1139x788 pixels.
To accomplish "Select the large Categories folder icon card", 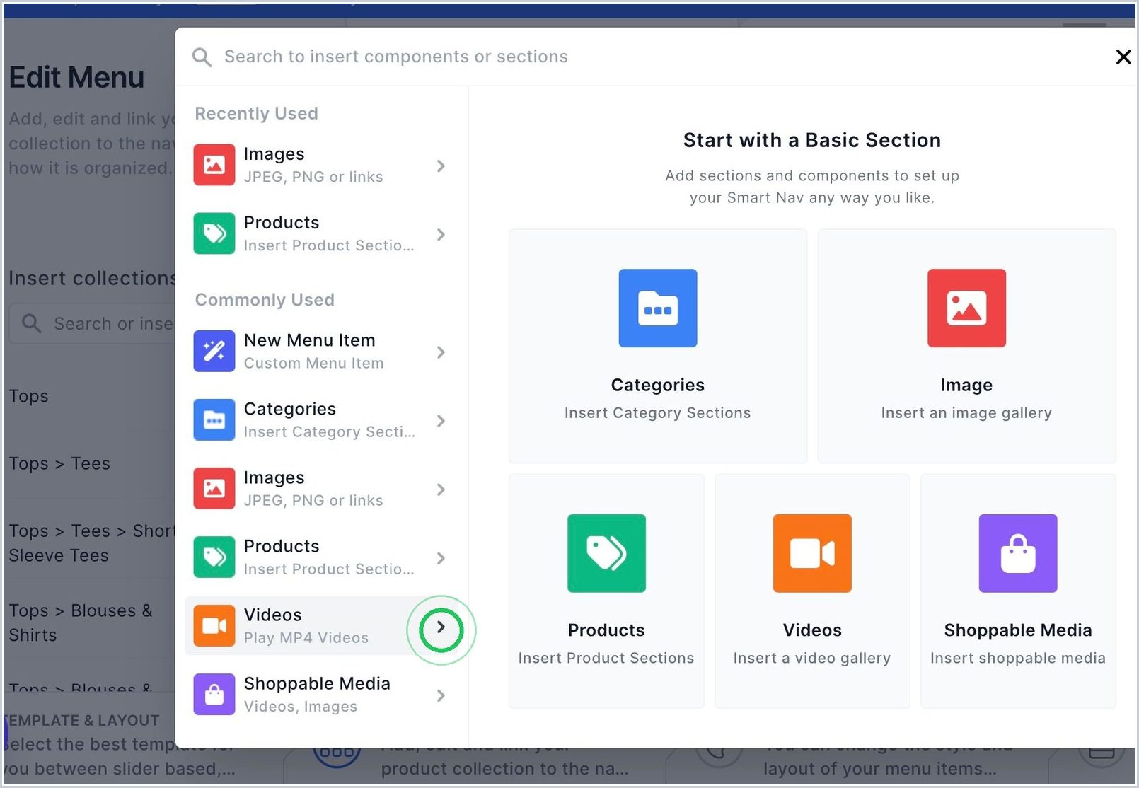I will click(x=658, y=308).
